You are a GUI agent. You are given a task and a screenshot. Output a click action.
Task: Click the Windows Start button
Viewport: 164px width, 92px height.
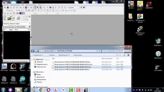(3, 90)
